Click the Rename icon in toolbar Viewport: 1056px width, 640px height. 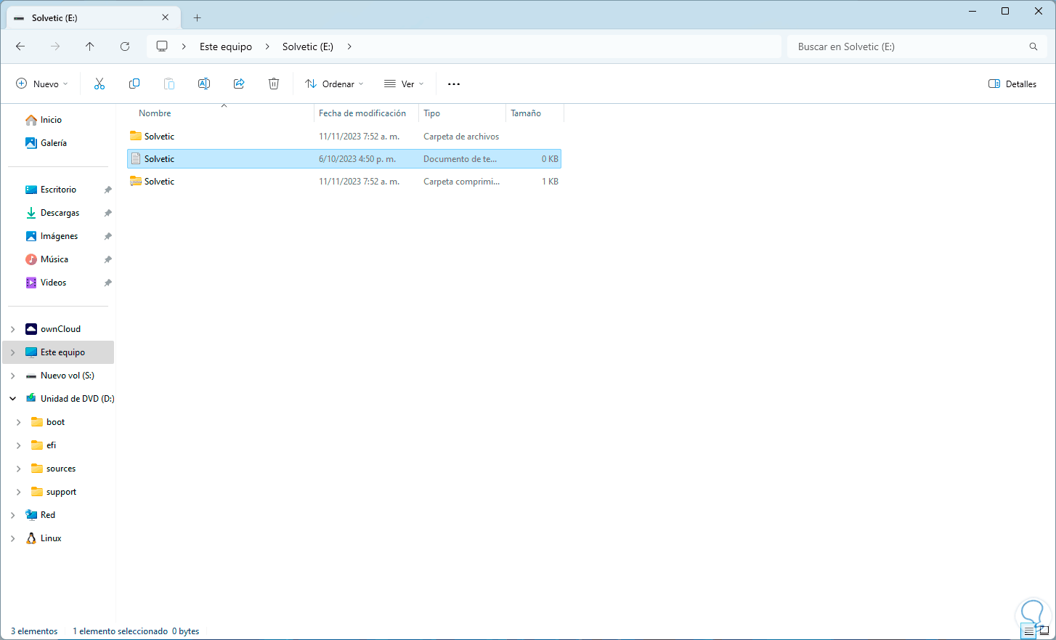coord(204,84)
